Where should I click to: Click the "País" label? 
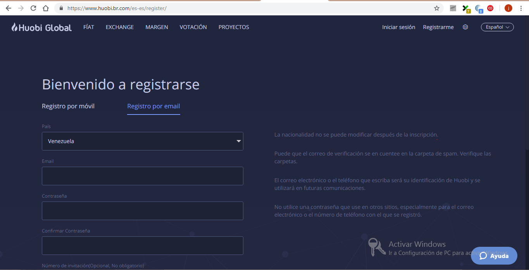tap(46, 126)
